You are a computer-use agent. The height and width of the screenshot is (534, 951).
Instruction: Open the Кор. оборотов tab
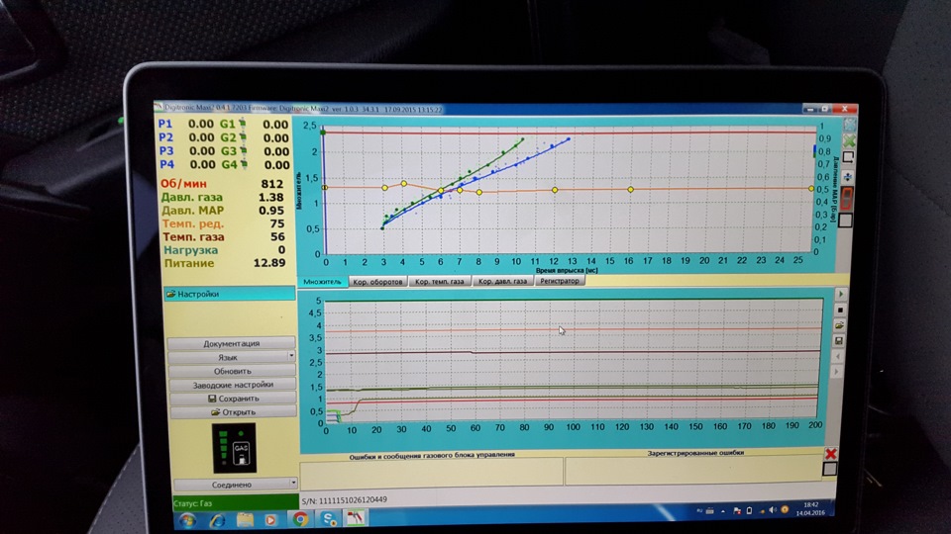[377, 282]
